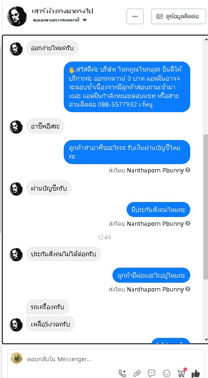
Task: Open the three-dots more options button
Action: click(x=135, y=16)
